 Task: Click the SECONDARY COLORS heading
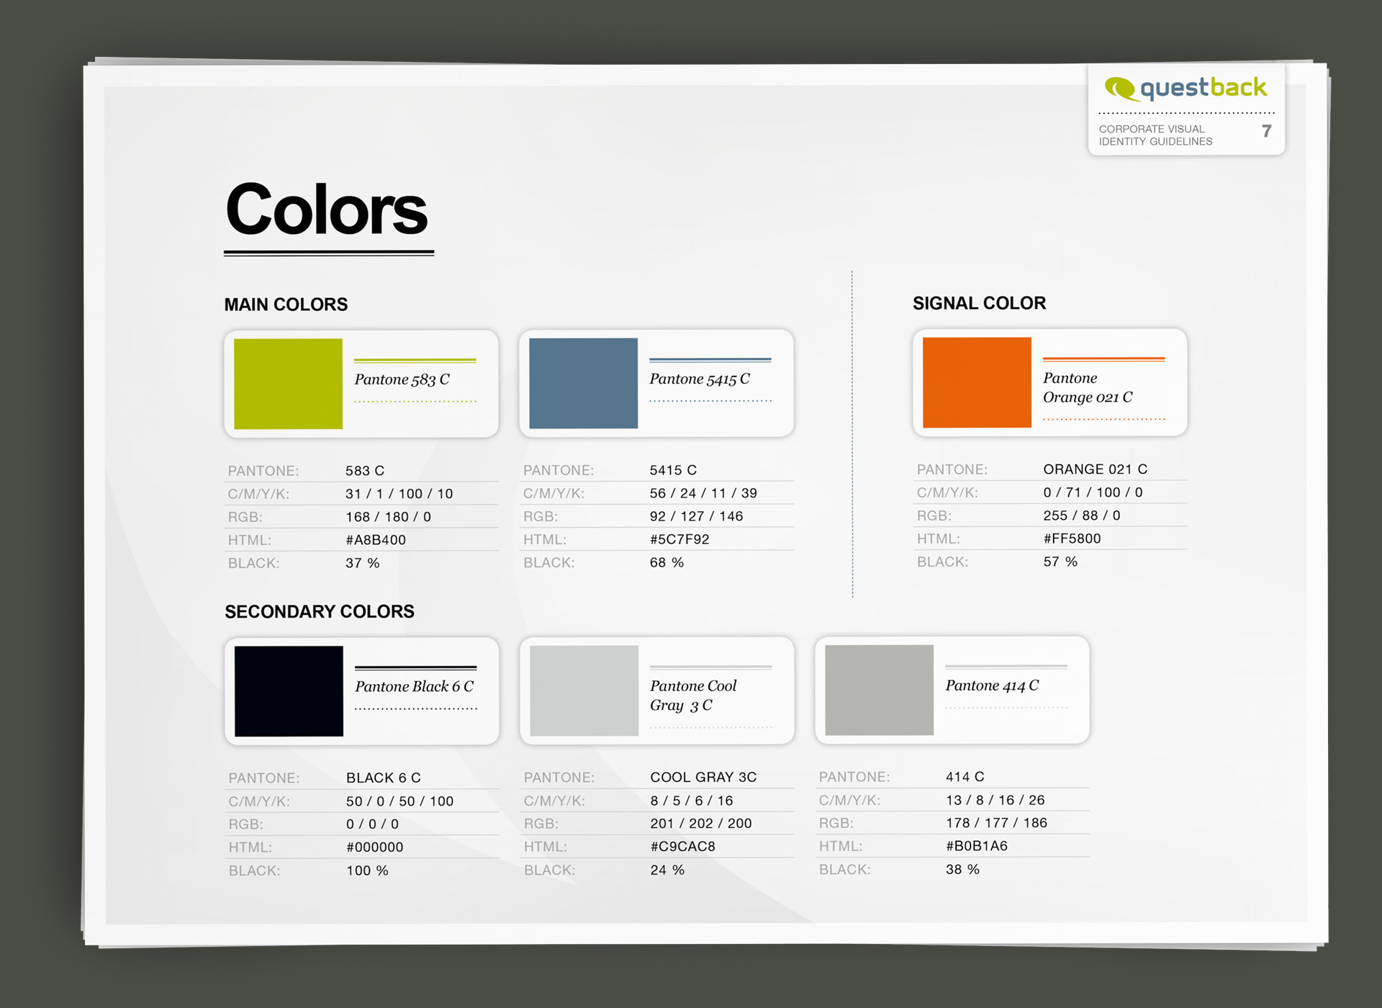coord(319,612)
